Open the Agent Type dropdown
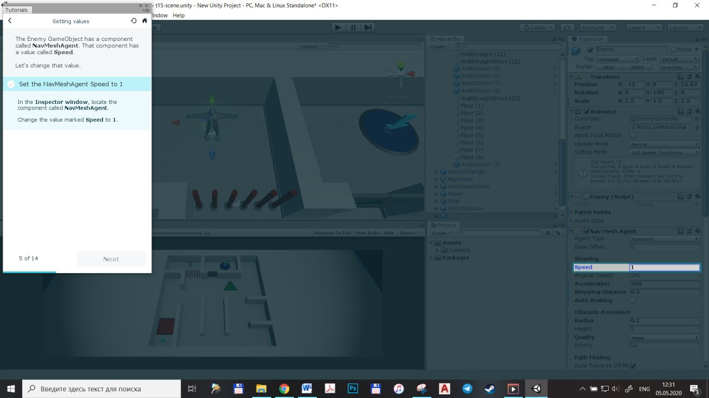Image resolution: width=709 pixels, height=398 pixels. [x=665, y=239]
